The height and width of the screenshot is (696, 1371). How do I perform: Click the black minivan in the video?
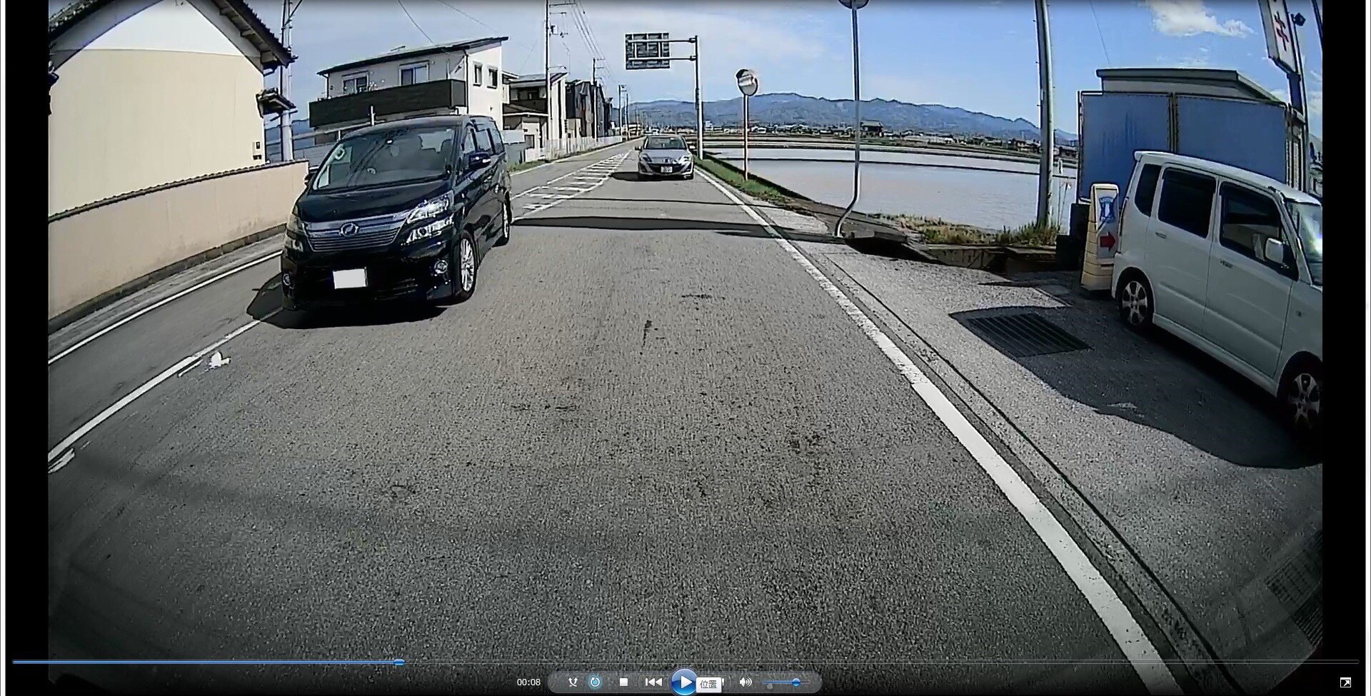click(x=396, y=214)
